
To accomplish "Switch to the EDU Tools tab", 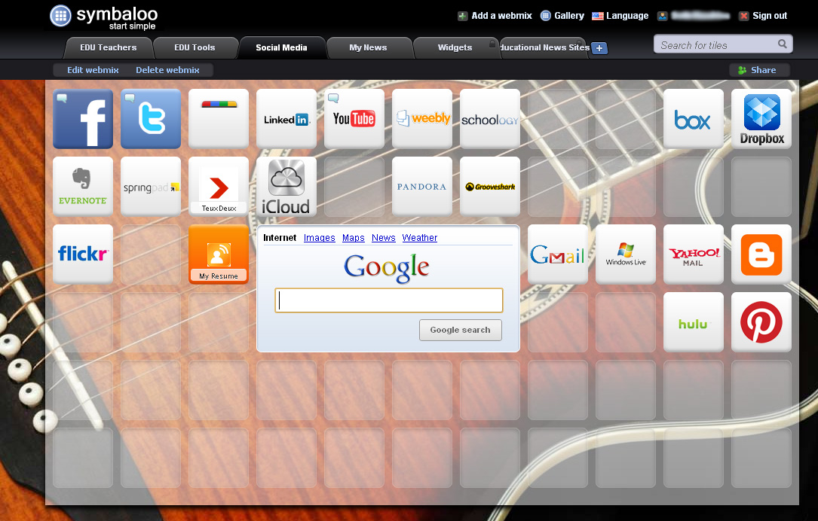I will [x=195, y=47].
